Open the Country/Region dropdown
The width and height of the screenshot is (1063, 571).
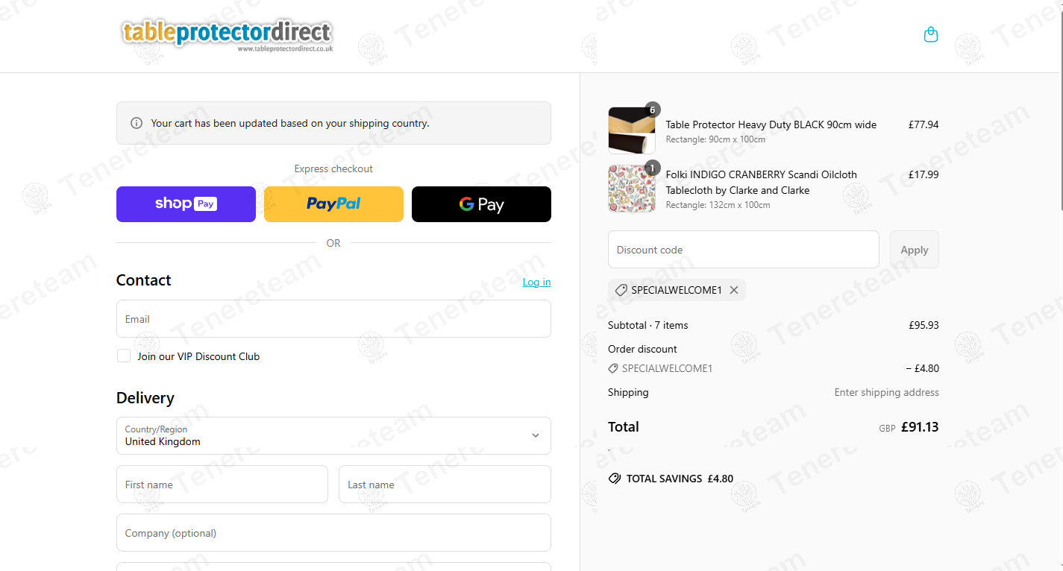click(x=333, y=435)
